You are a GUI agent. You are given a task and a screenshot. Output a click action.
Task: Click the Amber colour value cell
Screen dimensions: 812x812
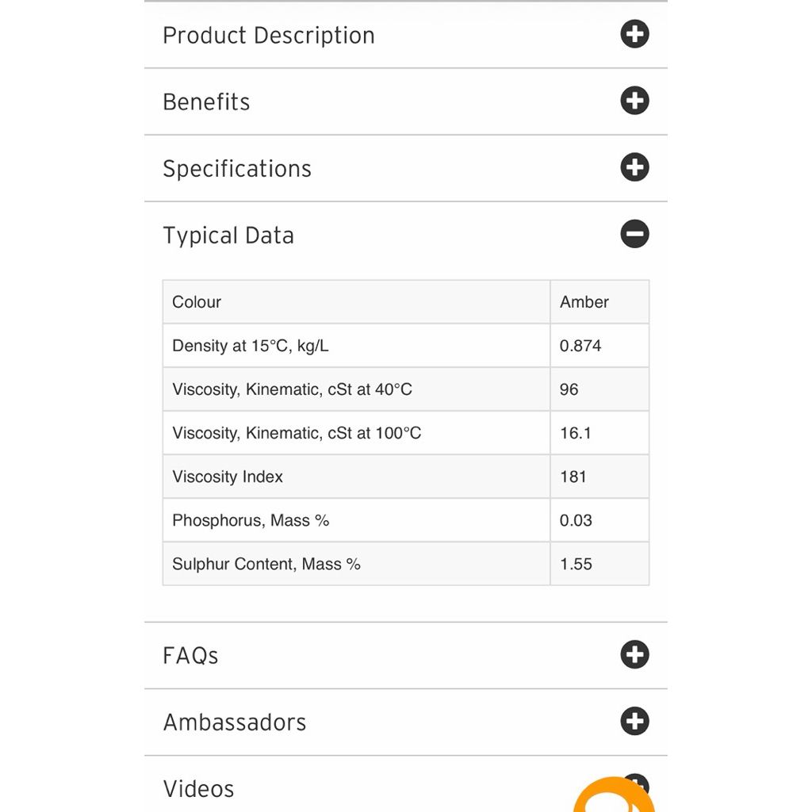coord(599,302)
